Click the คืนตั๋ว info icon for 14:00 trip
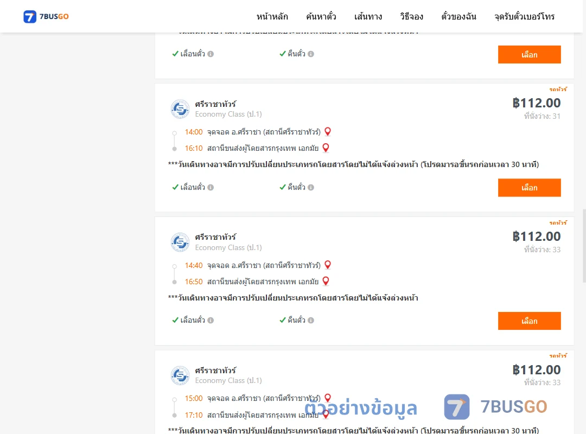The image size is (586, 434). tap(311, 187)
